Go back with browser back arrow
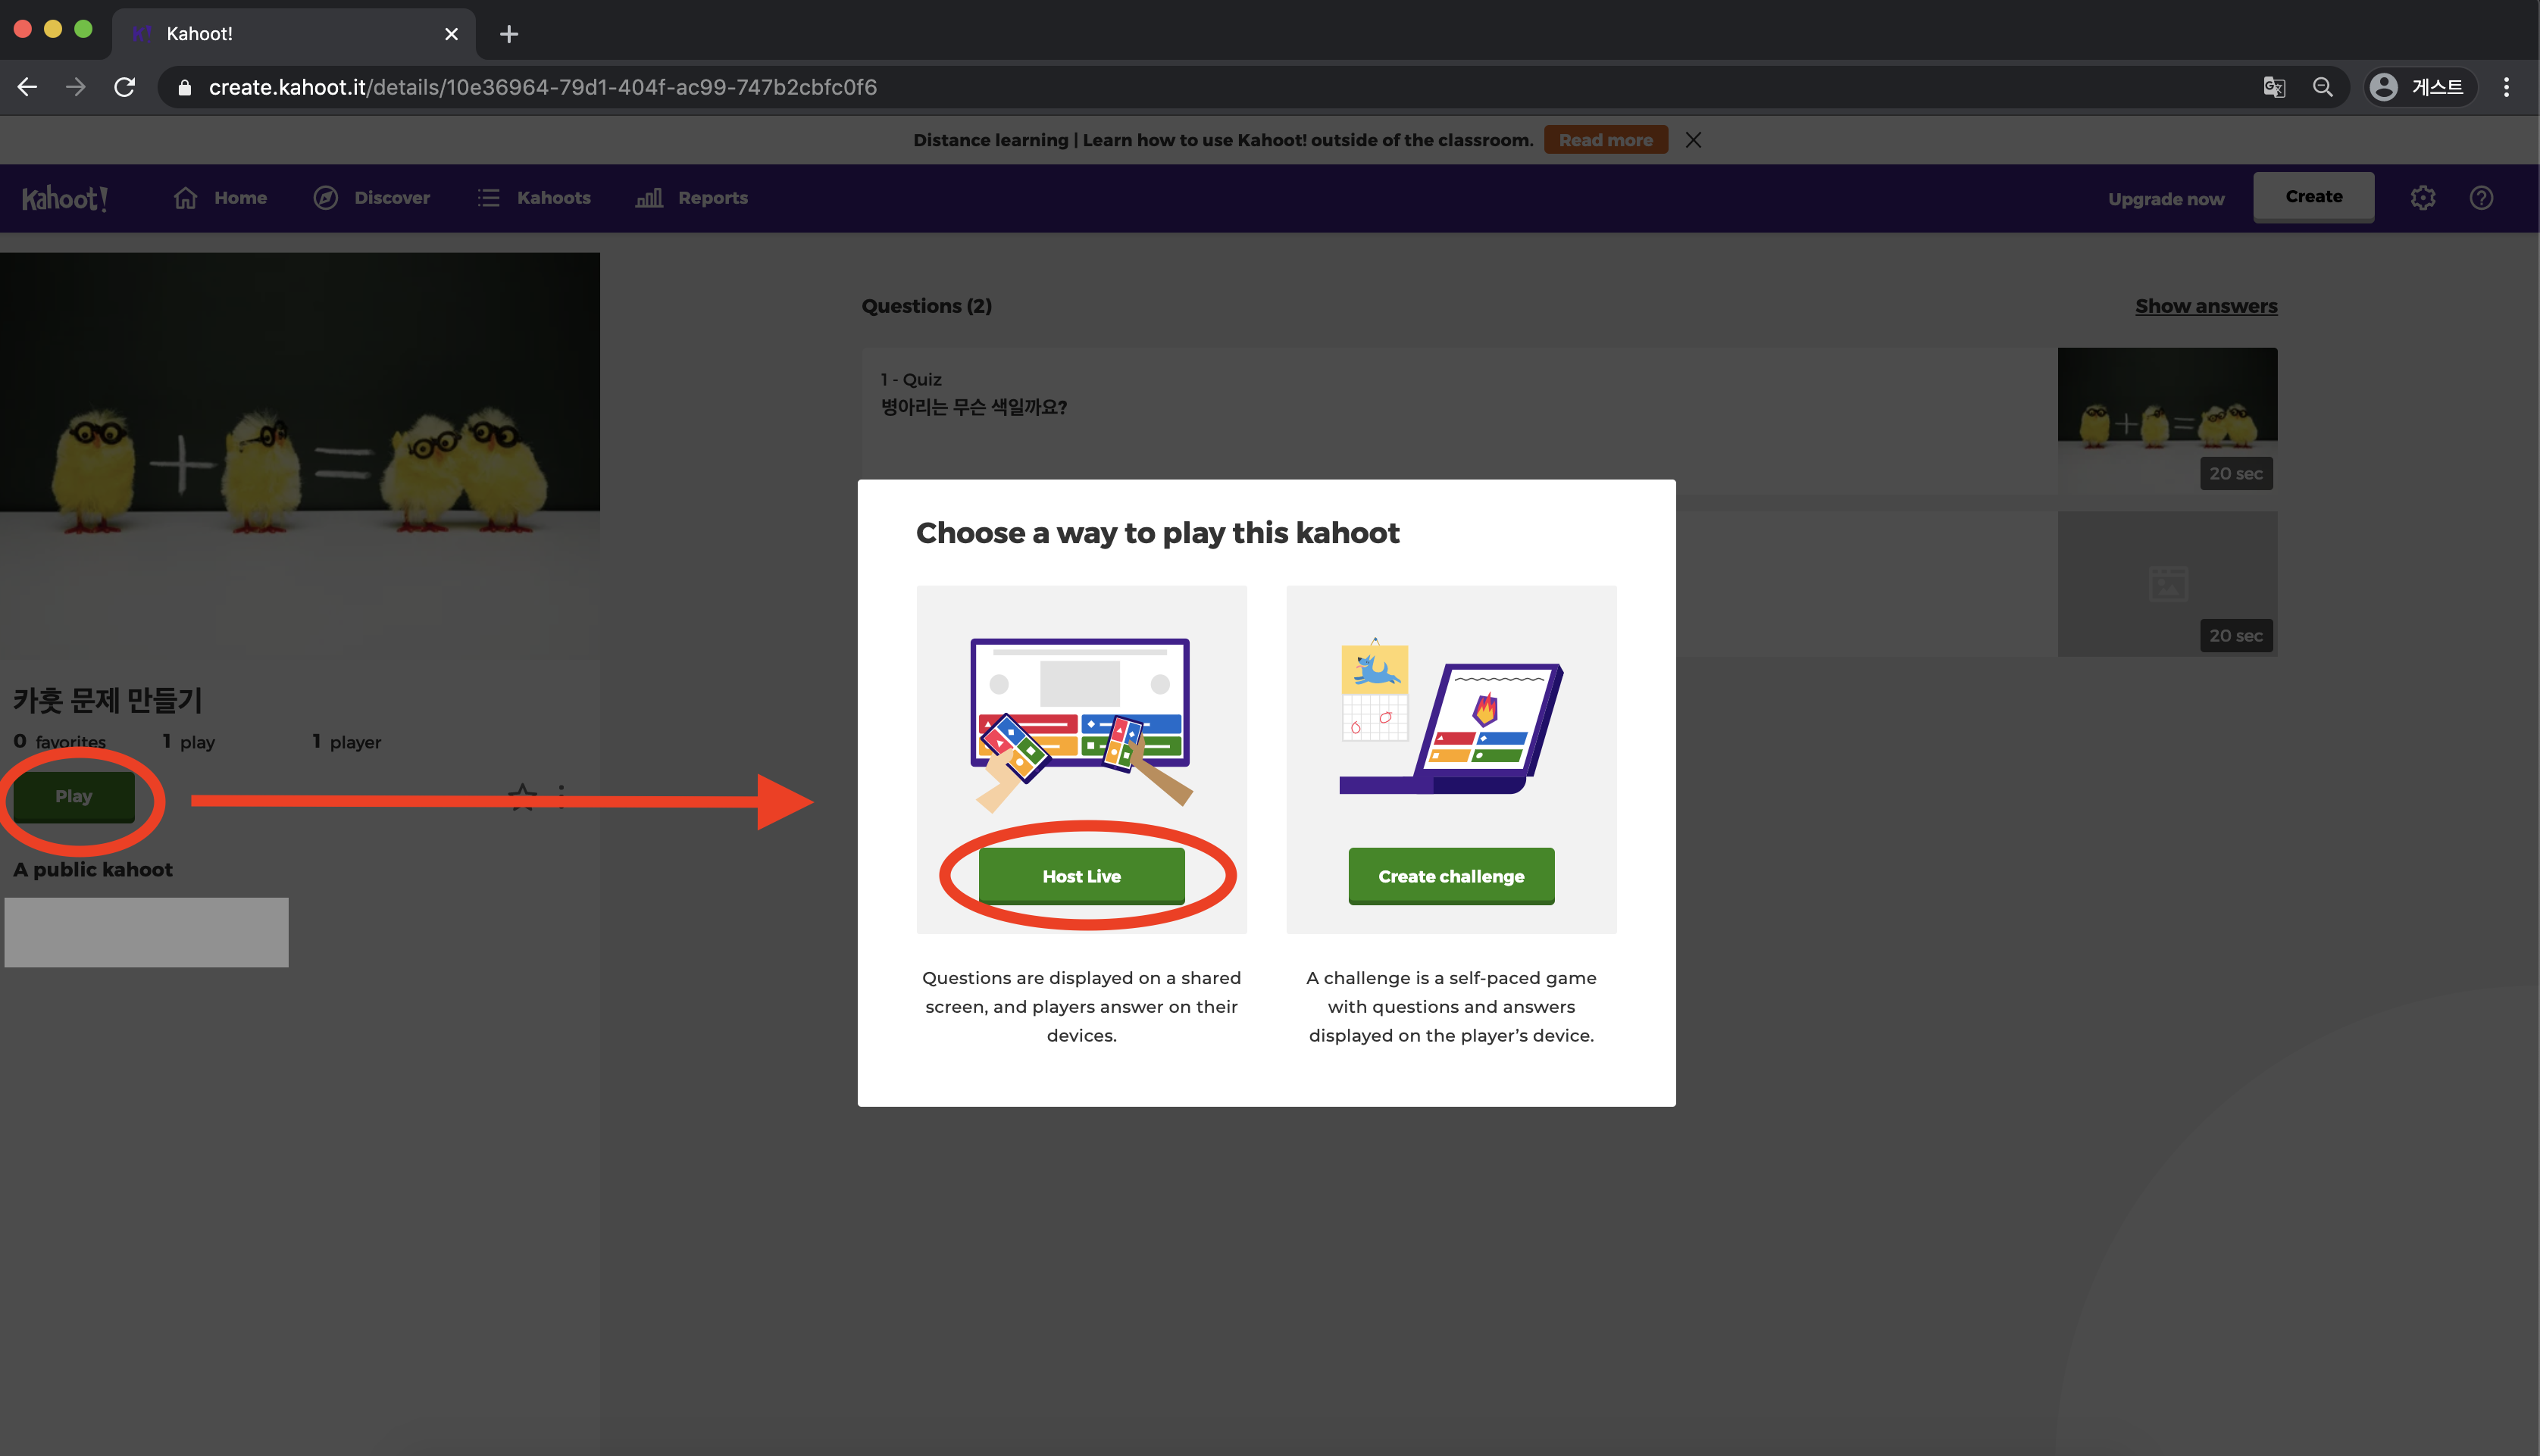2540x1456 pixels. [x=28, y=87]
